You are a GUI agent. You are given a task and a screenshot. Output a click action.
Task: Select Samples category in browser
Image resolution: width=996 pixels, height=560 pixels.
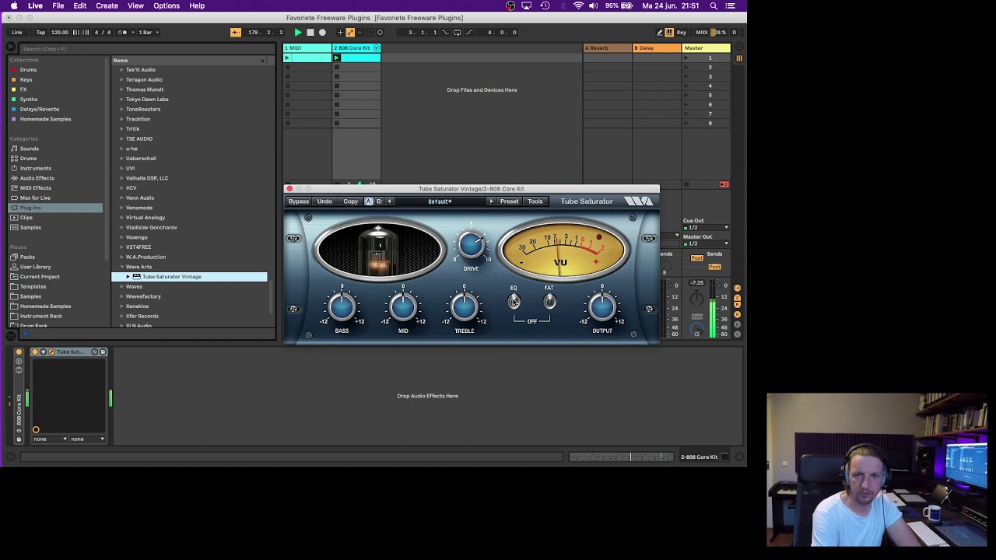30,227
